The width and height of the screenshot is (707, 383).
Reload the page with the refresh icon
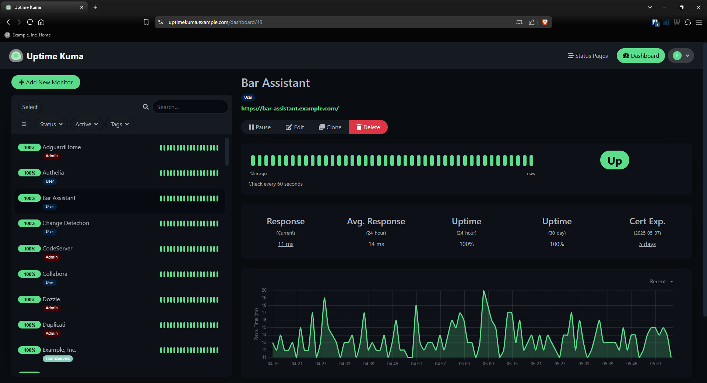click(30, 22)
